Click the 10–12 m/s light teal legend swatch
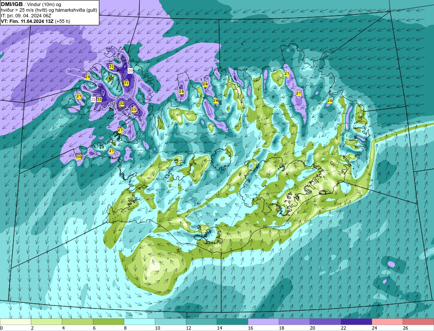 click(x=171, y=321)
